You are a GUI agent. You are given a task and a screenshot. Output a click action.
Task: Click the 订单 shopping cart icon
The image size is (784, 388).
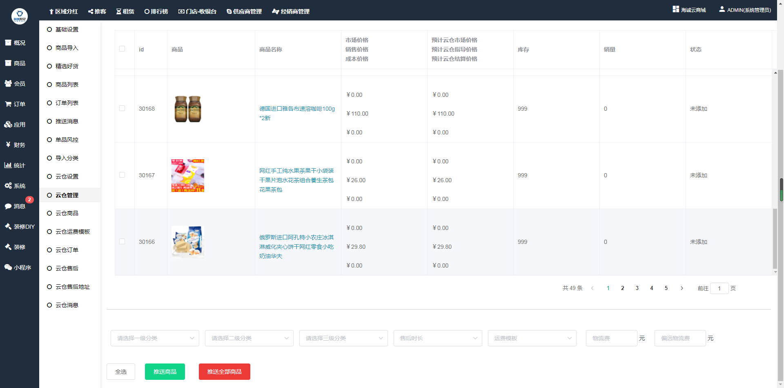point(8,104)
